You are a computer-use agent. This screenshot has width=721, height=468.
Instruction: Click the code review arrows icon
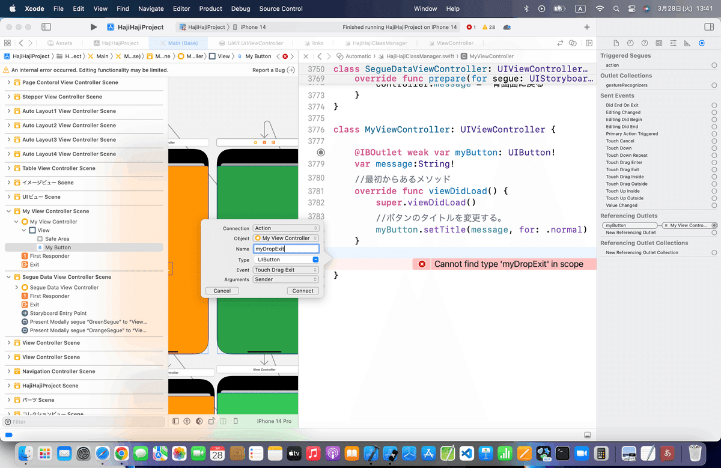click(x=561, y=43)
